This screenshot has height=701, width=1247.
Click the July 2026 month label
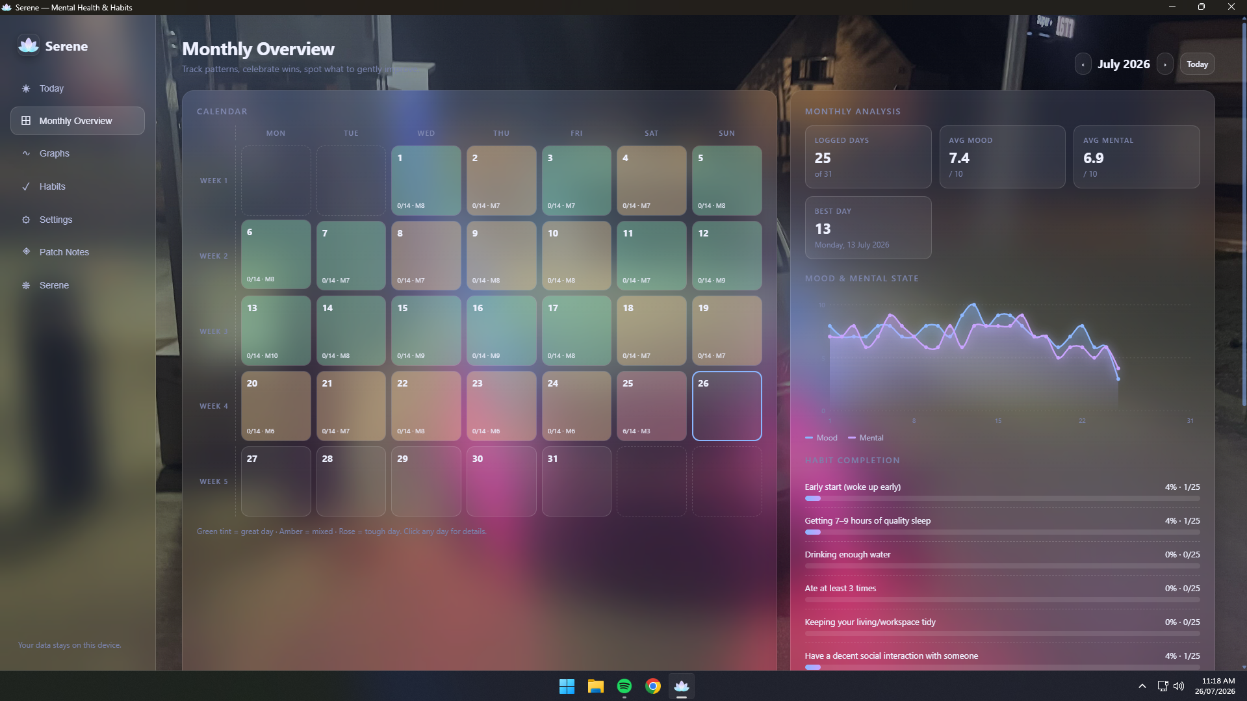[x=1124, y=64]
